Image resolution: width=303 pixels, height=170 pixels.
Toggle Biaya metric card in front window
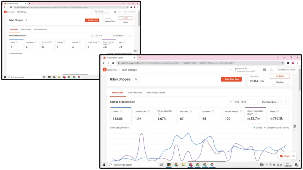pos(278,115)
